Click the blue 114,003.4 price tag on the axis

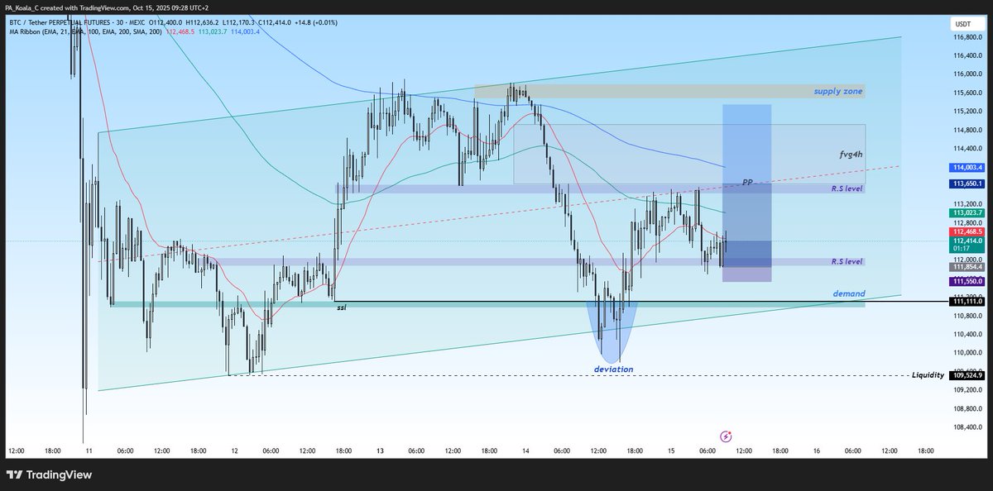967,167
